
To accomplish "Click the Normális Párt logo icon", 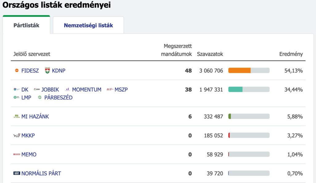I will [x=17, y=173].
